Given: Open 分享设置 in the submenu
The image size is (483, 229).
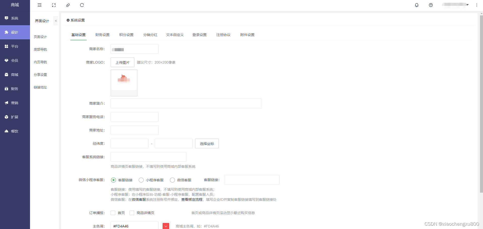Looking at the screenshot, I should click(40, 75).
